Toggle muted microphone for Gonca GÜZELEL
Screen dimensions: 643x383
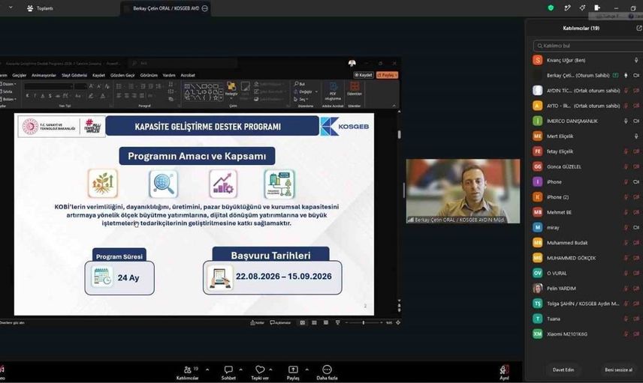pos(626,166)
